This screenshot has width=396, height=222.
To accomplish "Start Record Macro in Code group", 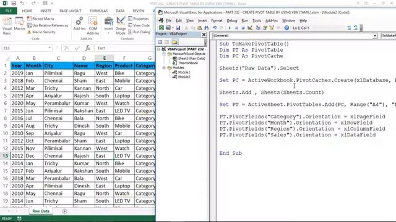I will 40,18.
